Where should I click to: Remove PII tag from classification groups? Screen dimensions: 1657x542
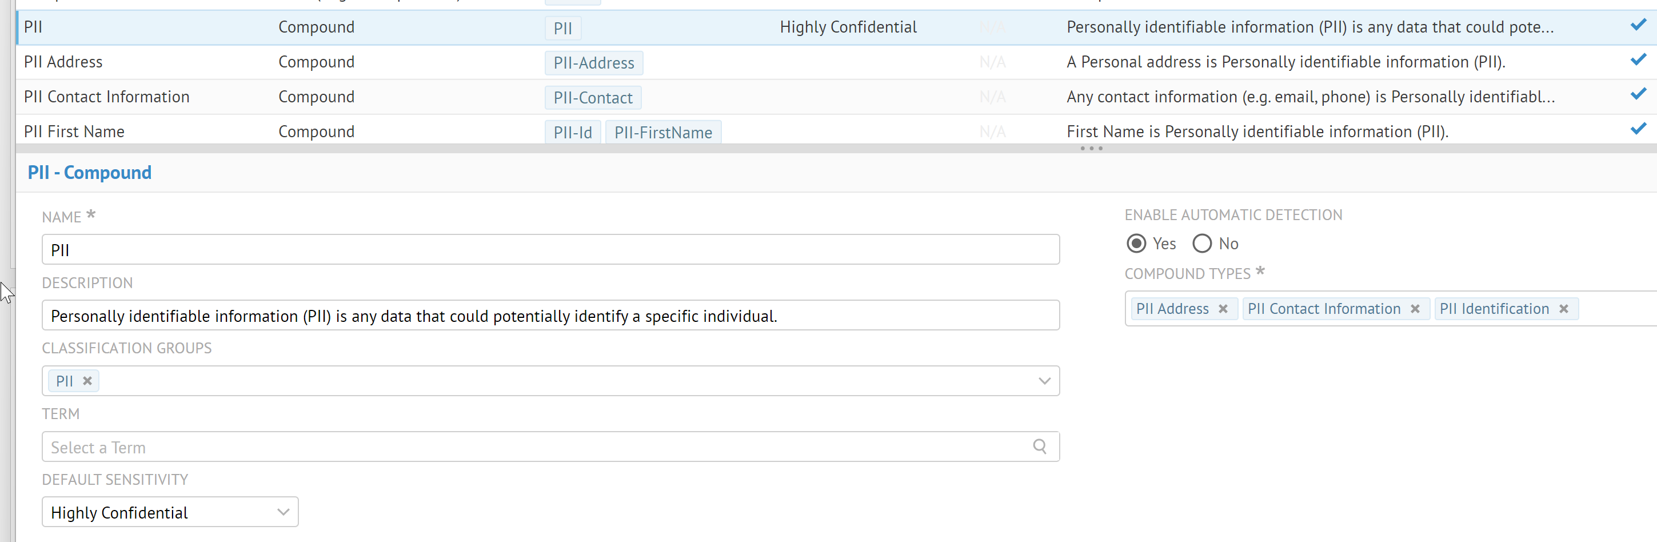(87, 381)
